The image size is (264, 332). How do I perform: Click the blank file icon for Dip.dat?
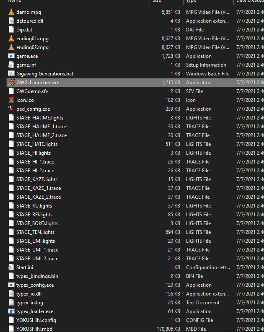tap(11, 30)
